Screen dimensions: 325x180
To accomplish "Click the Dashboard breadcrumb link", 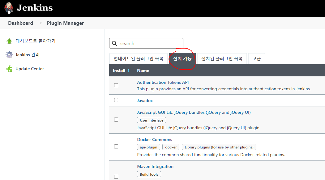I will point(20,23).
